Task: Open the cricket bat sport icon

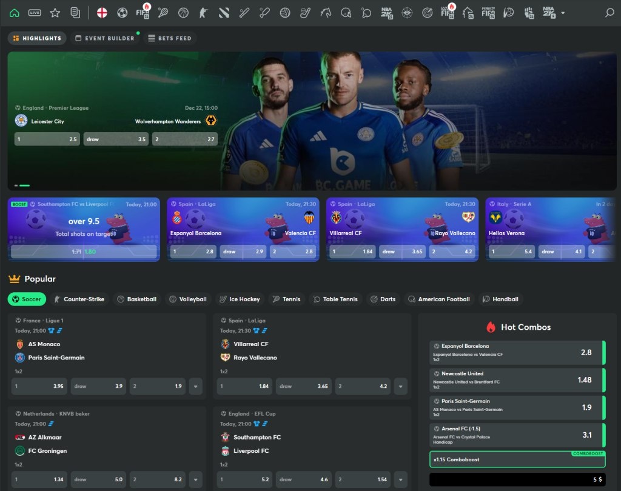Action: 264,13
